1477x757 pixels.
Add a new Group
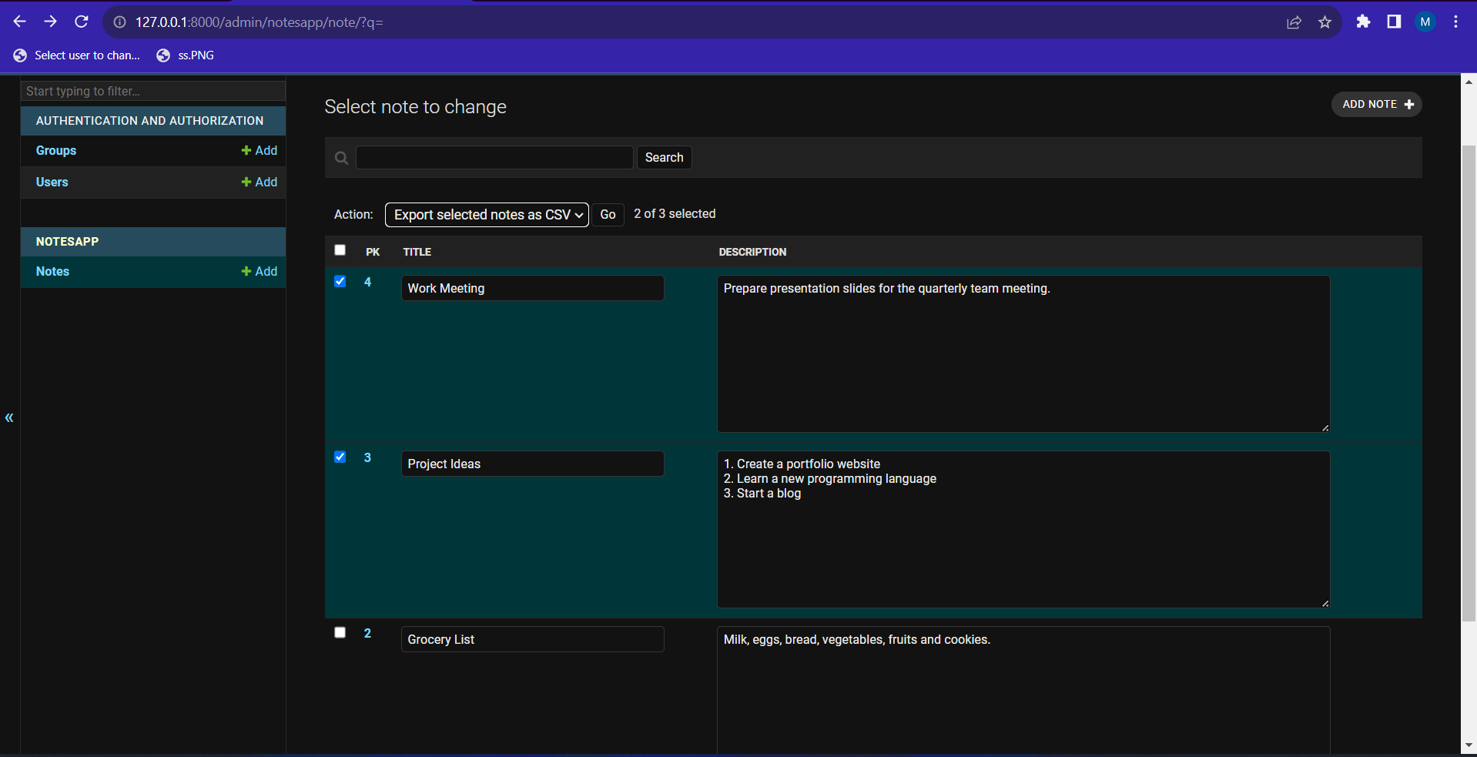[x=260, y=151]
